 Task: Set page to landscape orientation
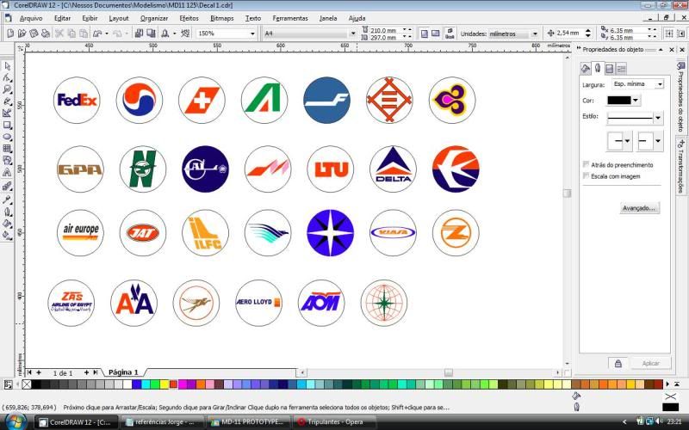click(436, 34)
